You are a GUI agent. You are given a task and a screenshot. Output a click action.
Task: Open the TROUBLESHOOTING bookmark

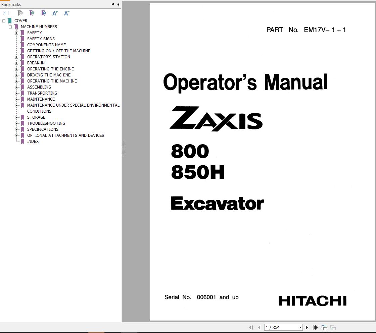coord(46,123)
